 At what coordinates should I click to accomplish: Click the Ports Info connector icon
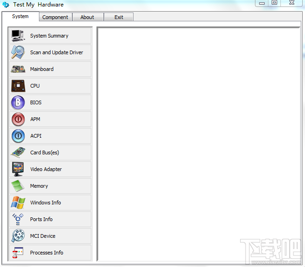18,219
